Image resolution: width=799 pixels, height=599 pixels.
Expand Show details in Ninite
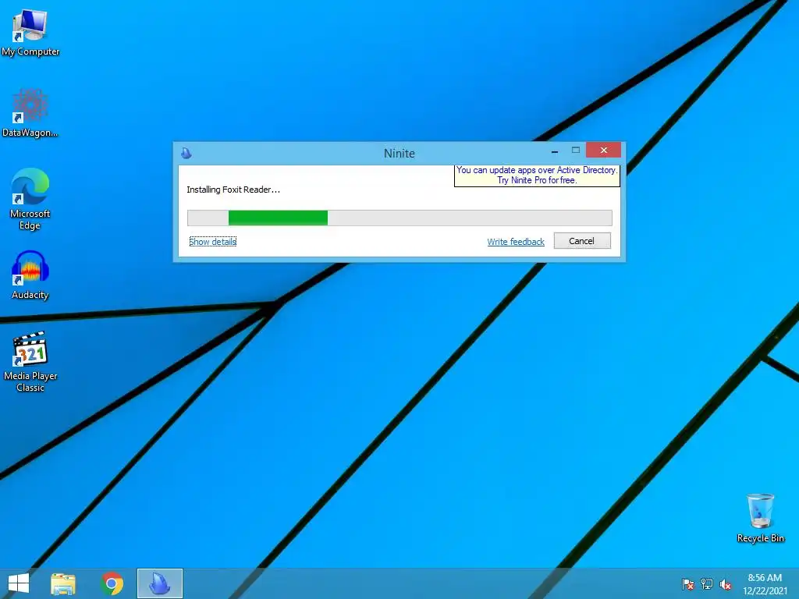tap(212, 242)
